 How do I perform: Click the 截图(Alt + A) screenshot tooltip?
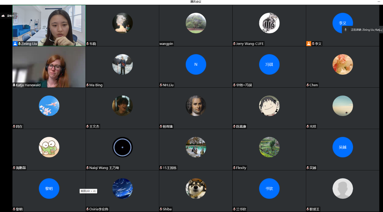[88, 191]
